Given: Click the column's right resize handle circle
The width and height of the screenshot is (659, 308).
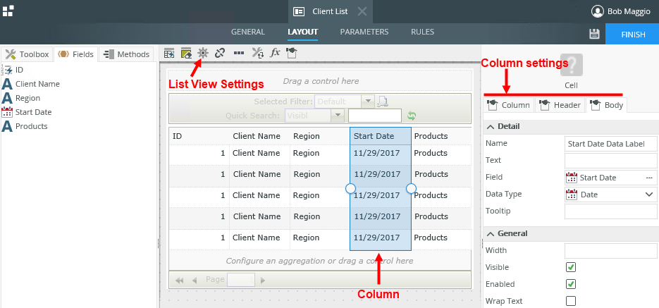Looking at the screenshot, I should point(411,188).
